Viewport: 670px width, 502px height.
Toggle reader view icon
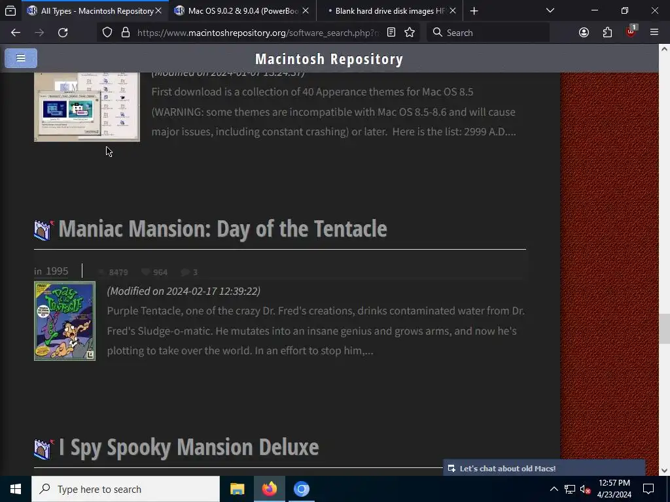pos(391,33)
